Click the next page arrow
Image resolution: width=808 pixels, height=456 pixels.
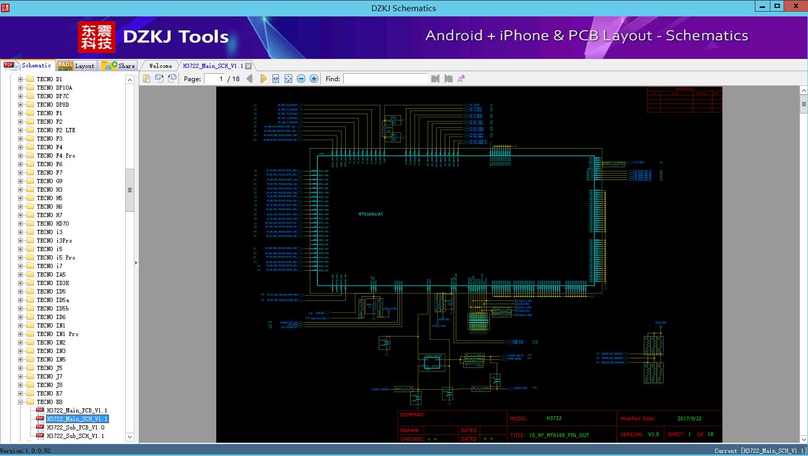click(263, 79)
